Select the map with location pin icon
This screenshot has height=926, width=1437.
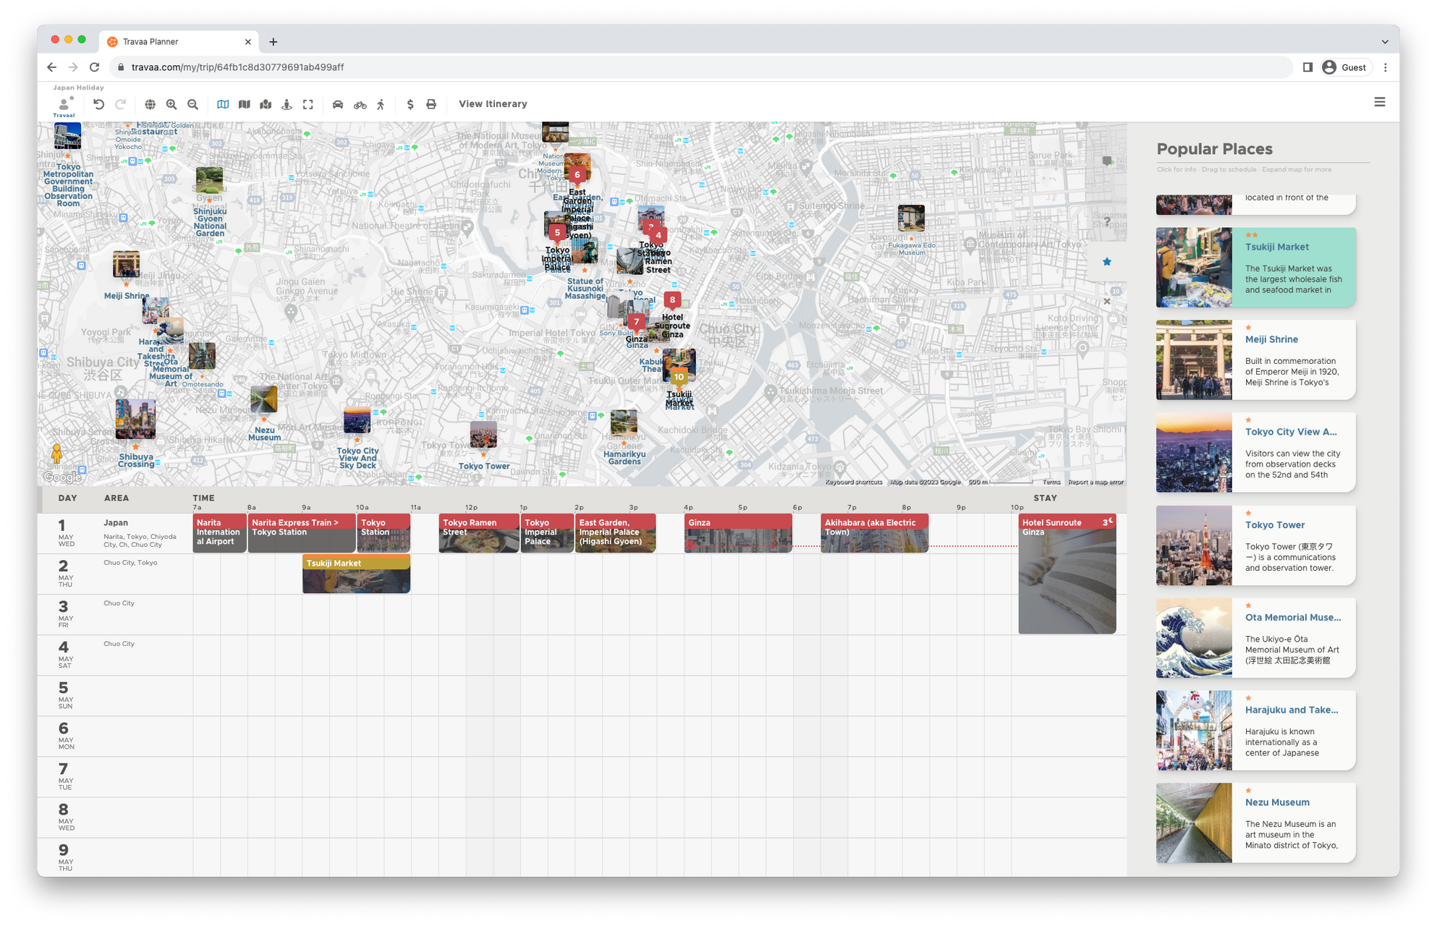[x=266, y=104]
